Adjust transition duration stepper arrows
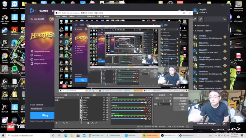The width and height of the screenshot is (246, 138). (x=171, y=104)
